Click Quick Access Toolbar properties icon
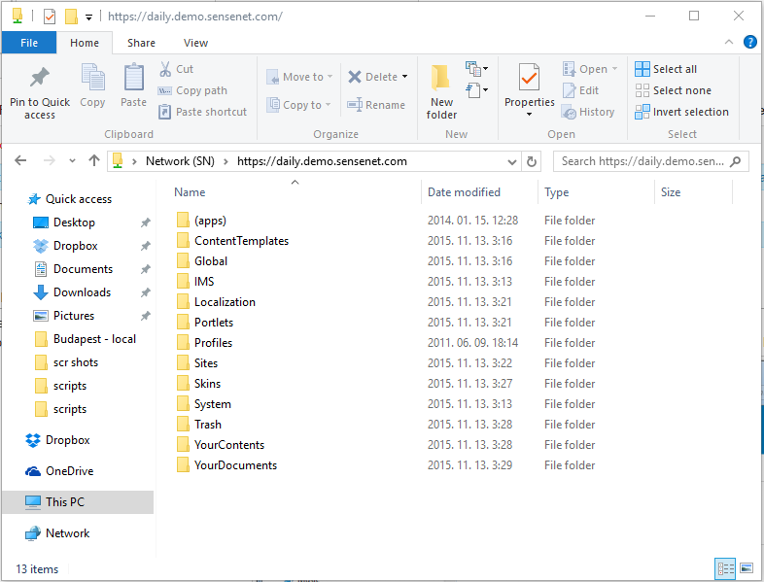The width and height of the screenshot is (764, 582). [x=50, y=17]
